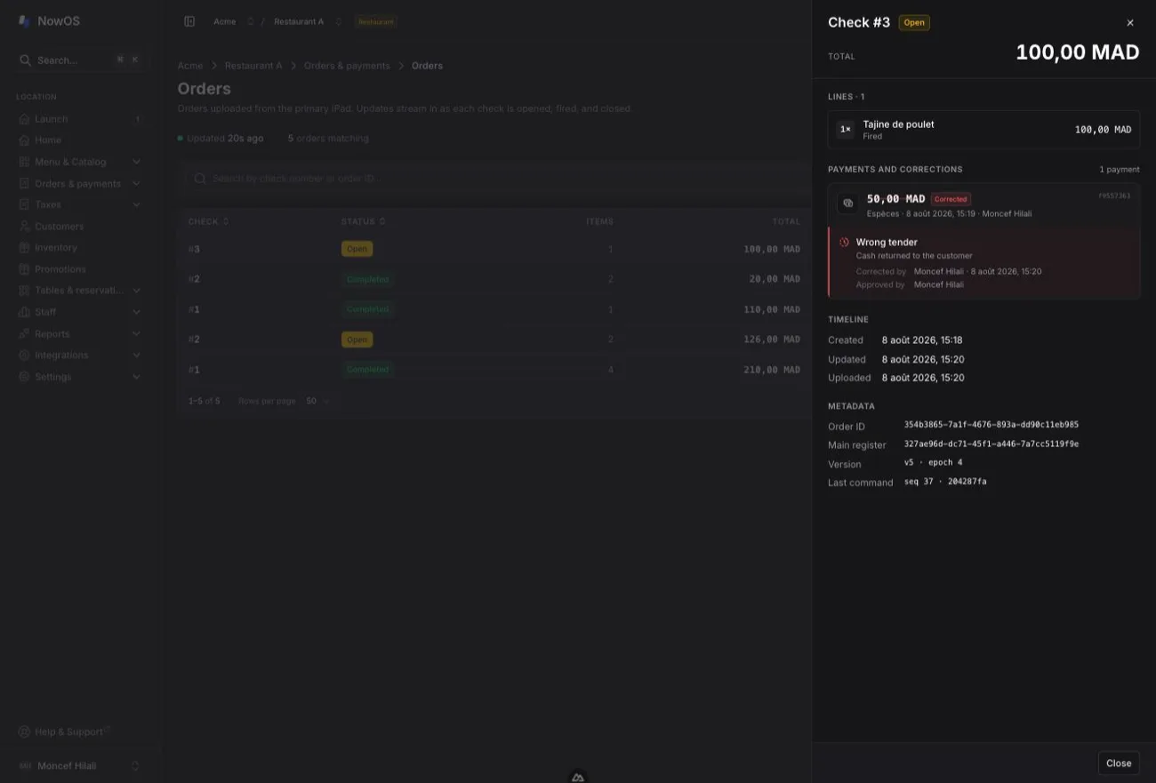The height and width of the screenshot is (783, 1156).
Task: Expand the Orders & payments section
Action: click(136, 184)
